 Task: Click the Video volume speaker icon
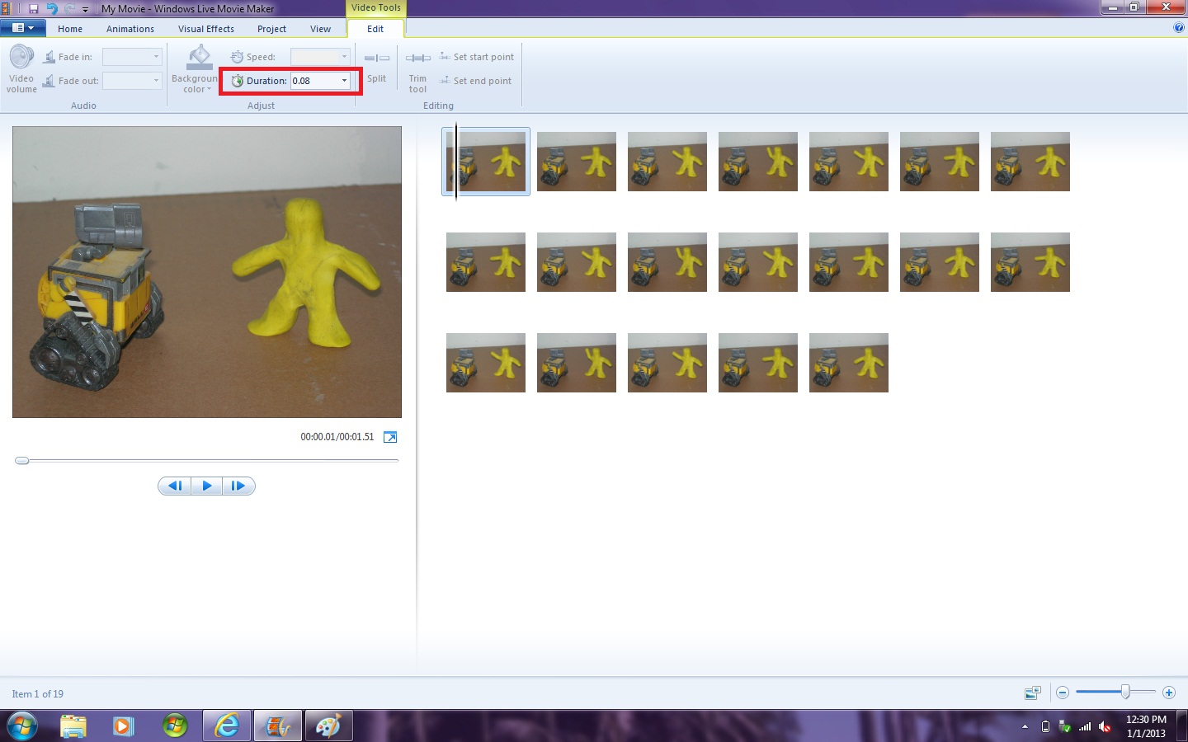pos(21,57)
